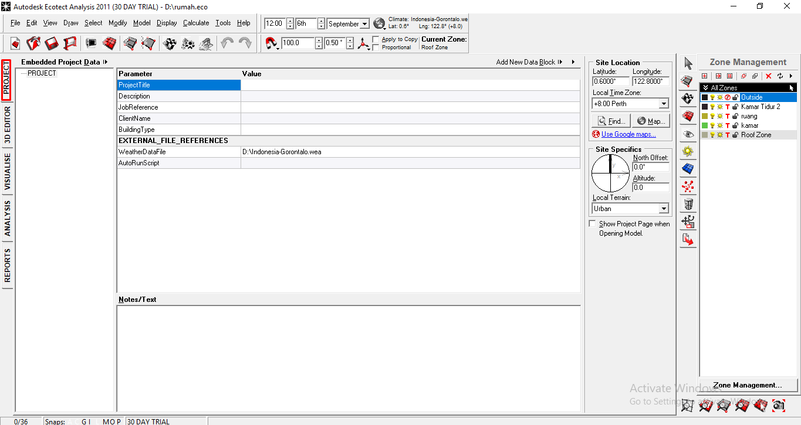Viewport: 801px width, 425px height.
Task: Select the pointer selection tool
Action: coord(688,63)
